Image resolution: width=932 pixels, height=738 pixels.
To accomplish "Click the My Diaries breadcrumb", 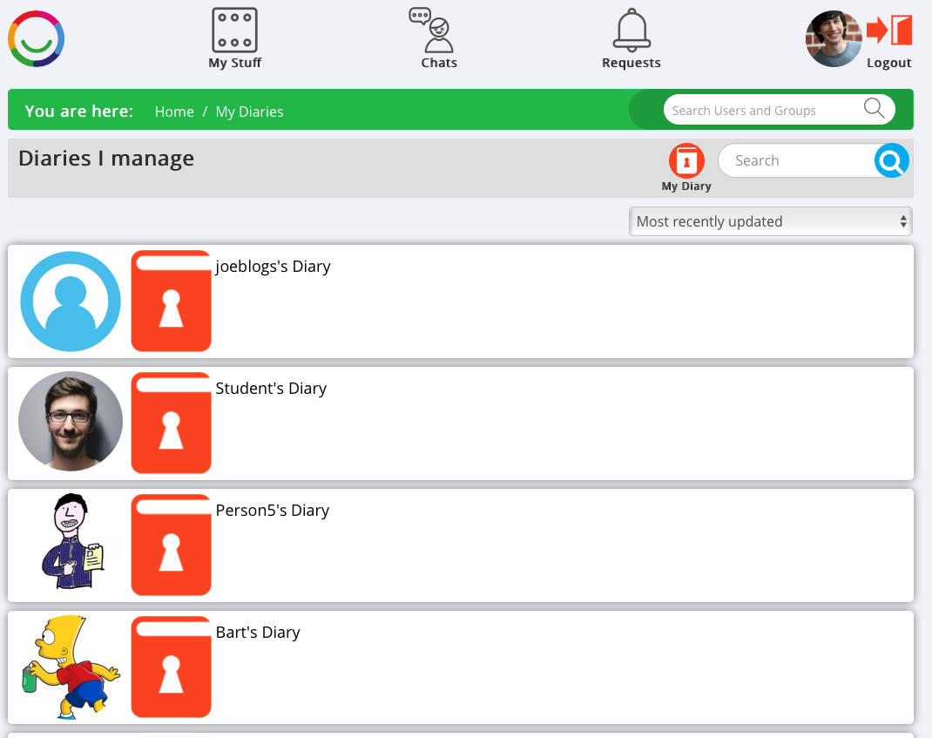I will [250, 112].
